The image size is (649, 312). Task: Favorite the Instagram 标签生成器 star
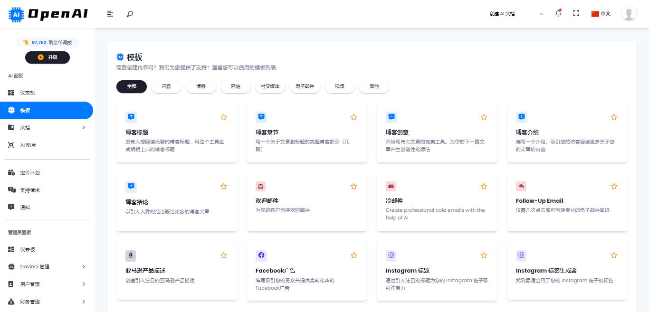(x=614, y=255)
